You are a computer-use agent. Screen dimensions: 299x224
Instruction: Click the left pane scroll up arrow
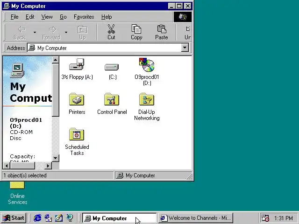click(x=55, y=60)
